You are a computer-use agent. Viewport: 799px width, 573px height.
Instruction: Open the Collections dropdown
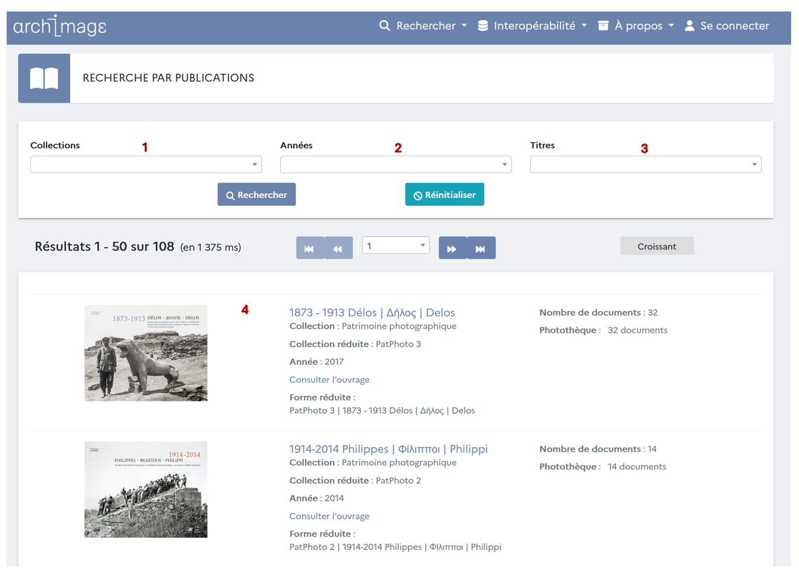(x=146, y=164)
